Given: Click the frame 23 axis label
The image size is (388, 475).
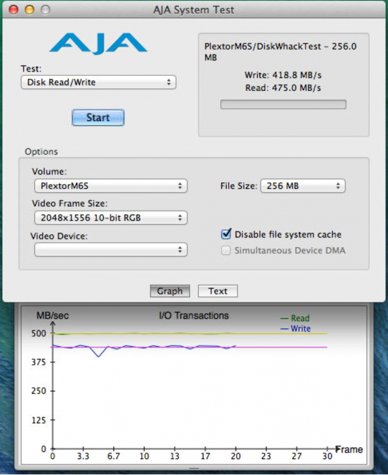Looking at the screenshot, I should pyautogui.click(x=266, y=456).
